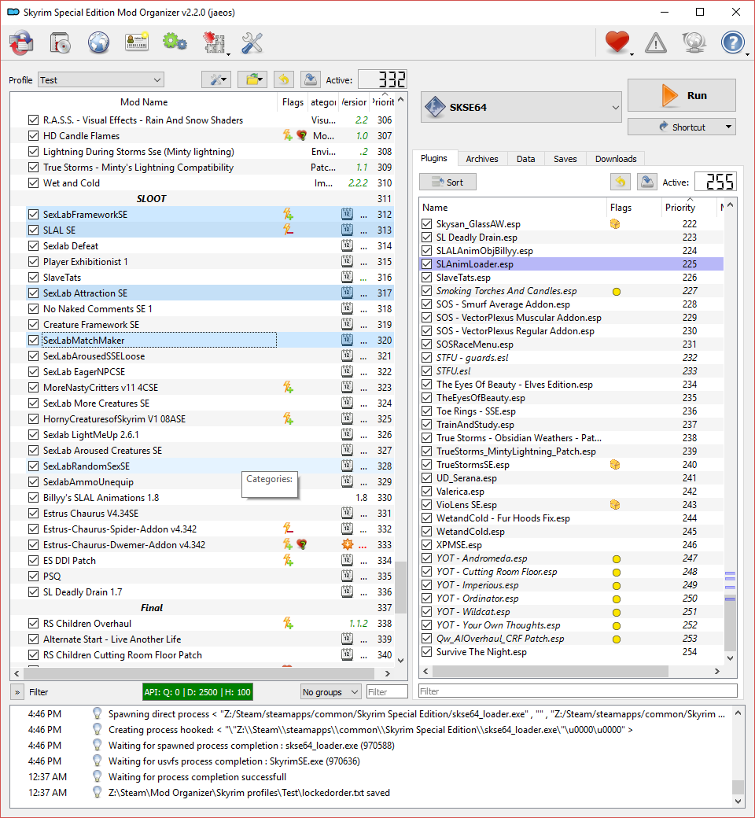The width and height of the screenshot is (755, 818).
Task: Open the problems warning triangle icon
Action: [x=655, y=42]
